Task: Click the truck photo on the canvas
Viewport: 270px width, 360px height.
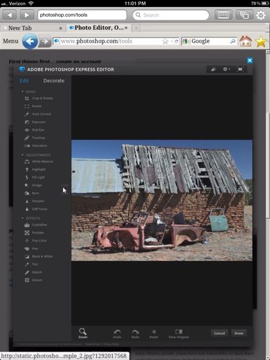Action: (x=162, y=200)
